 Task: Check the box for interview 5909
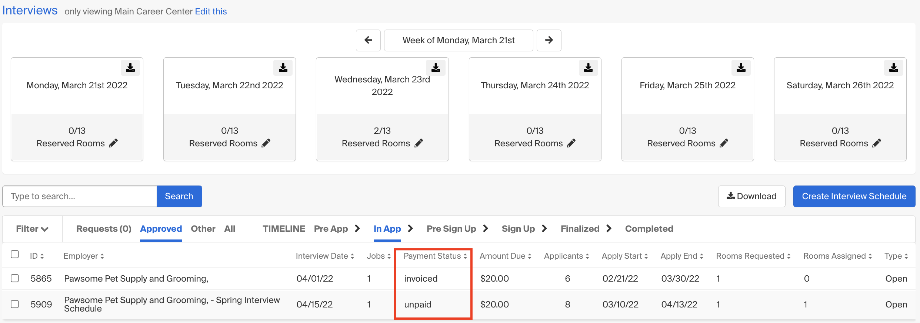[15, 304]
